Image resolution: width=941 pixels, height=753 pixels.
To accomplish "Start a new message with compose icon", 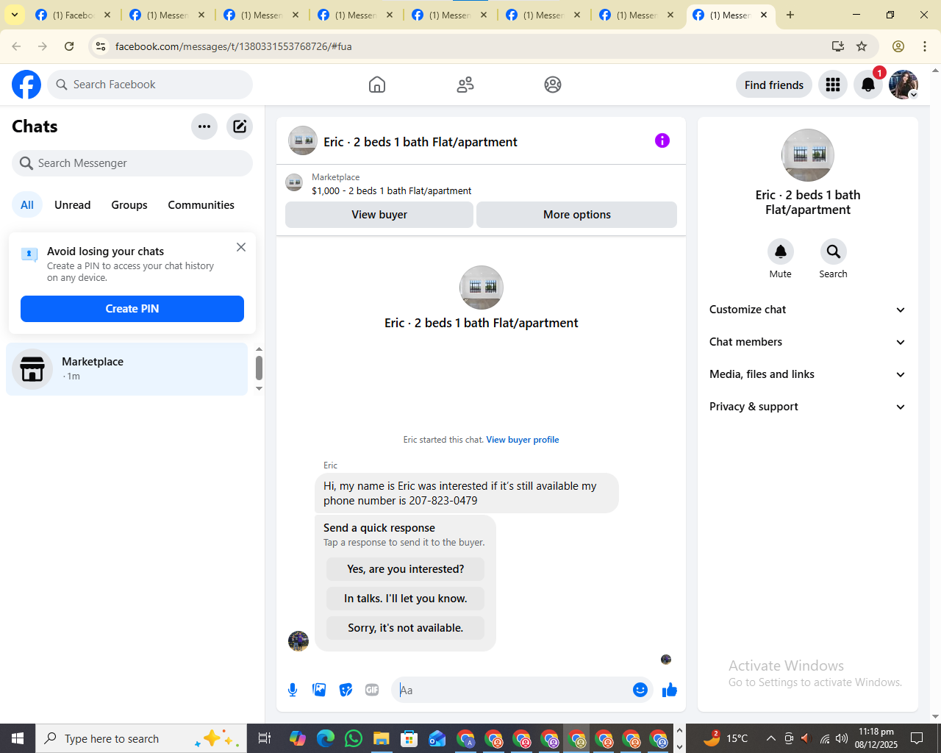I will 240,126.
